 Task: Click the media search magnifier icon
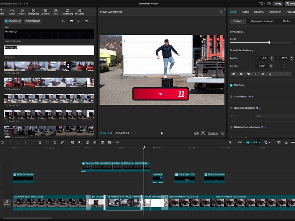(x=63, y=21)
